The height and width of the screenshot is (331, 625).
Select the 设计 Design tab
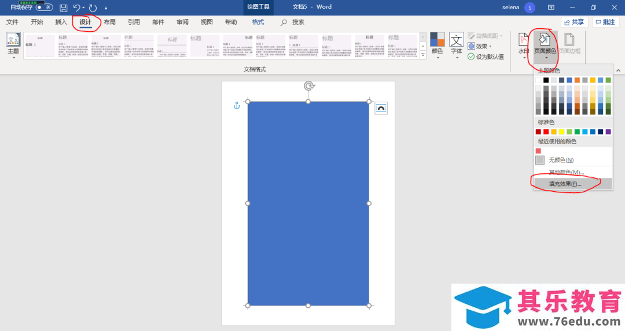tap(85, 22)
